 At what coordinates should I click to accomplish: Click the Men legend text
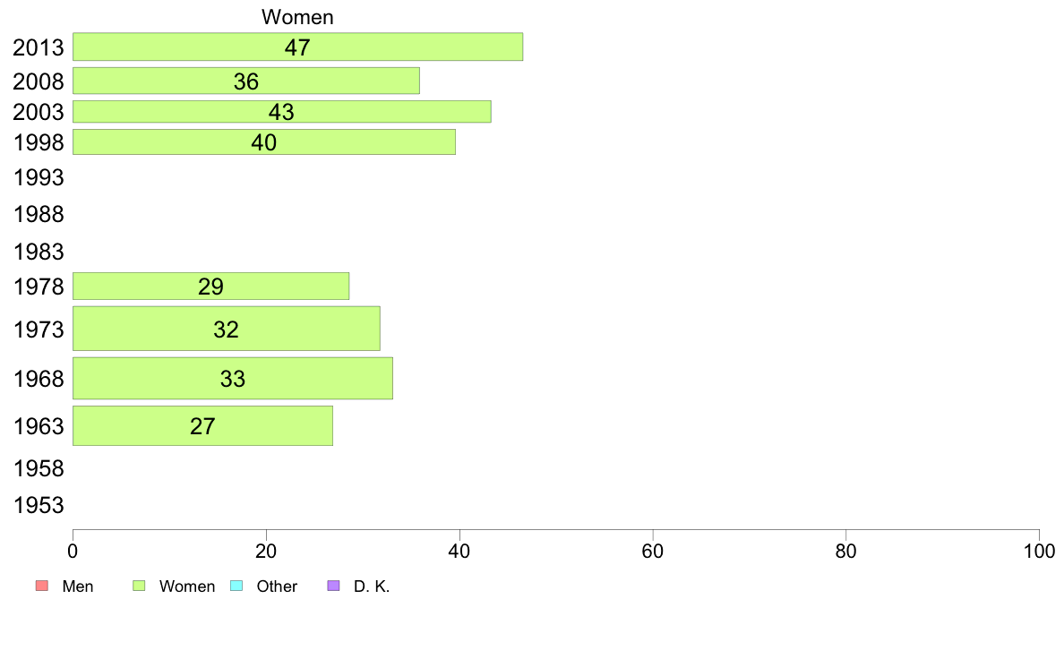pyautogui.click(x=77, y=586)
